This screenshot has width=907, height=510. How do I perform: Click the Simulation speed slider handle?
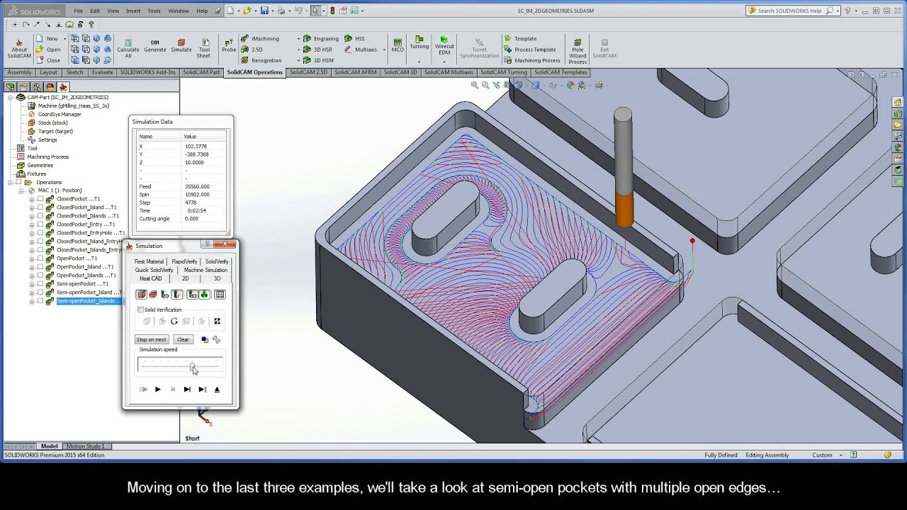coord(192,366)
